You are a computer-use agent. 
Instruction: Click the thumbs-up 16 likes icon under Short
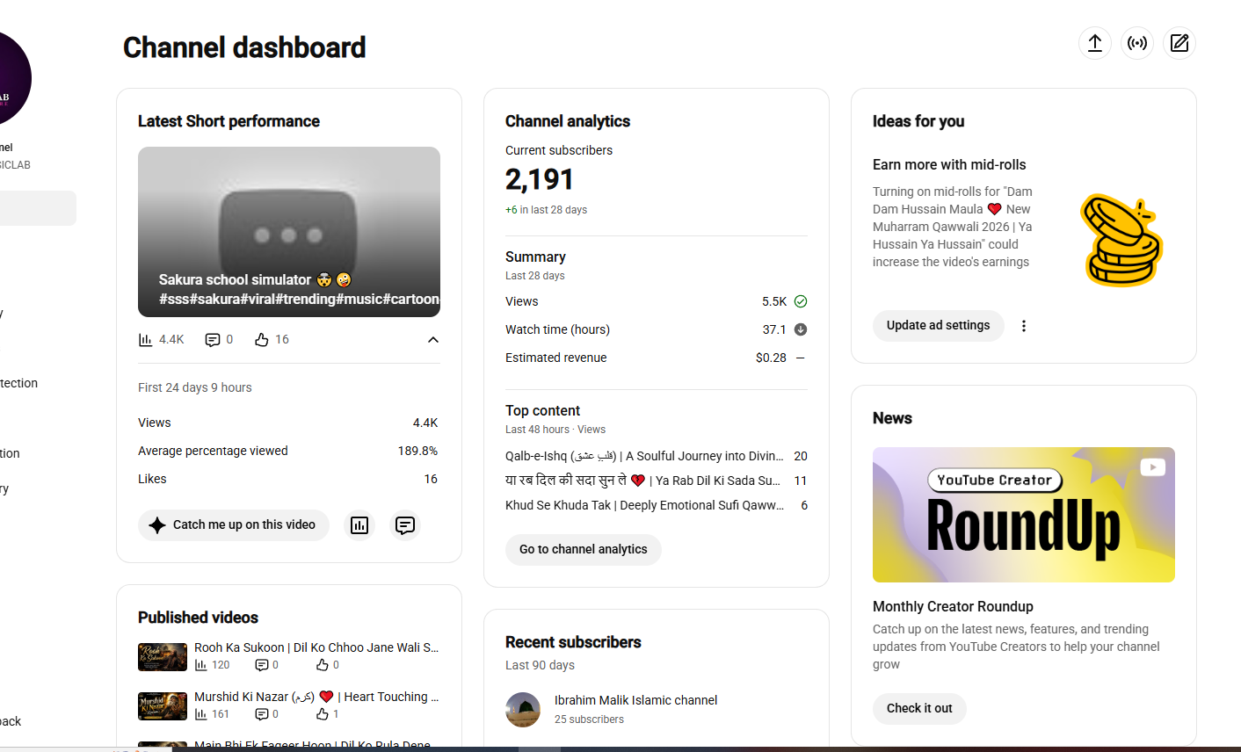[262, 340]
